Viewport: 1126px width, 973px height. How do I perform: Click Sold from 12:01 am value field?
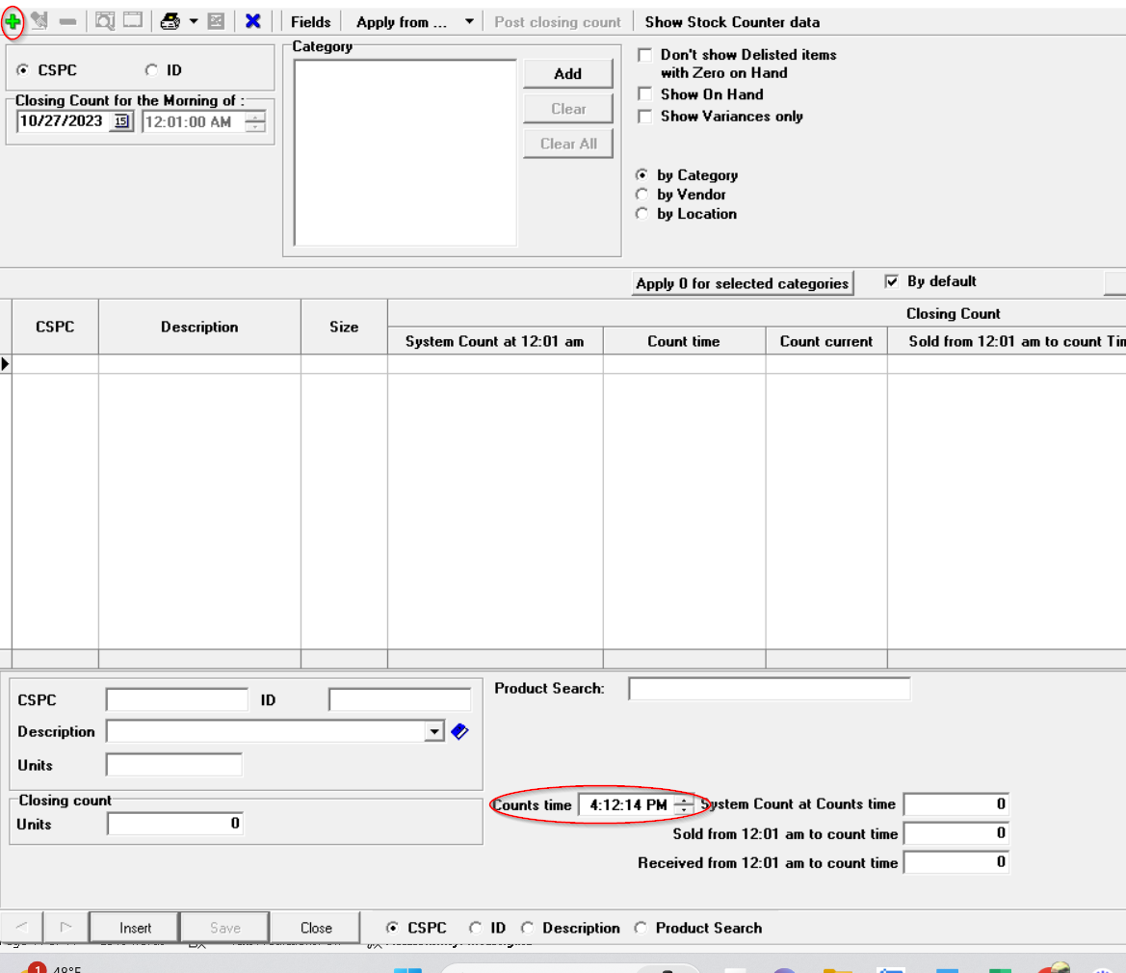click(956, 833)
